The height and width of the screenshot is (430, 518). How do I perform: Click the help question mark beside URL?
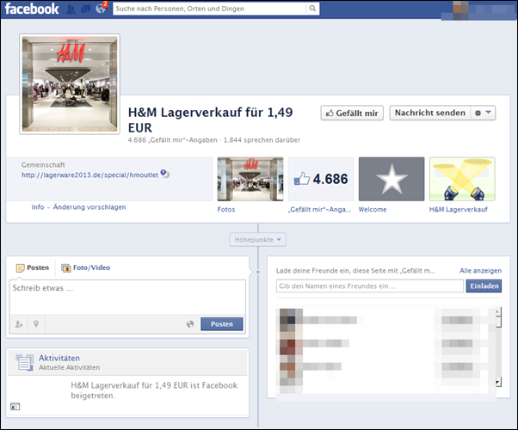point(164,174)
